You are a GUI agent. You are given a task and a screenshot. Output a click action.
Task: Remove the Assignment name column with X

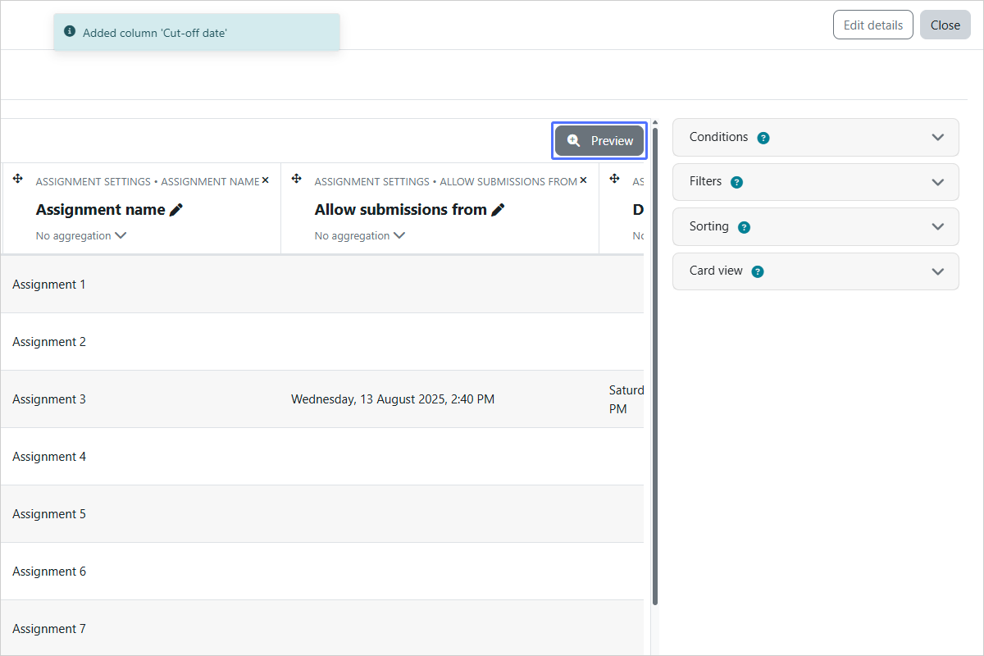[265, 180]
